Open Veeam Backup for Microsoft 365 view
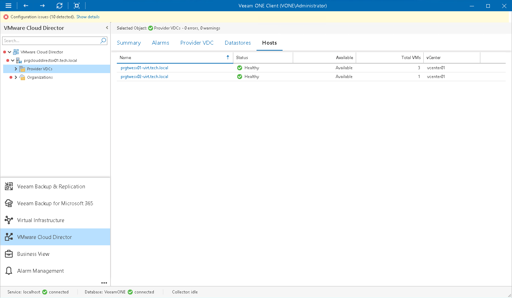This screenshot has width=512, height=298. tap(55, 203)
